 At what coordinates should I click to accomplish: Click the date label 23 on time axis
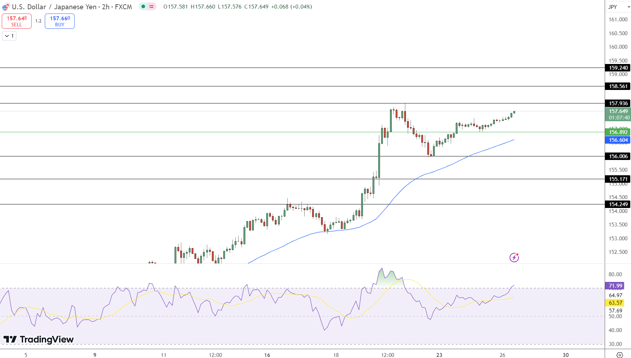[439, 355]
